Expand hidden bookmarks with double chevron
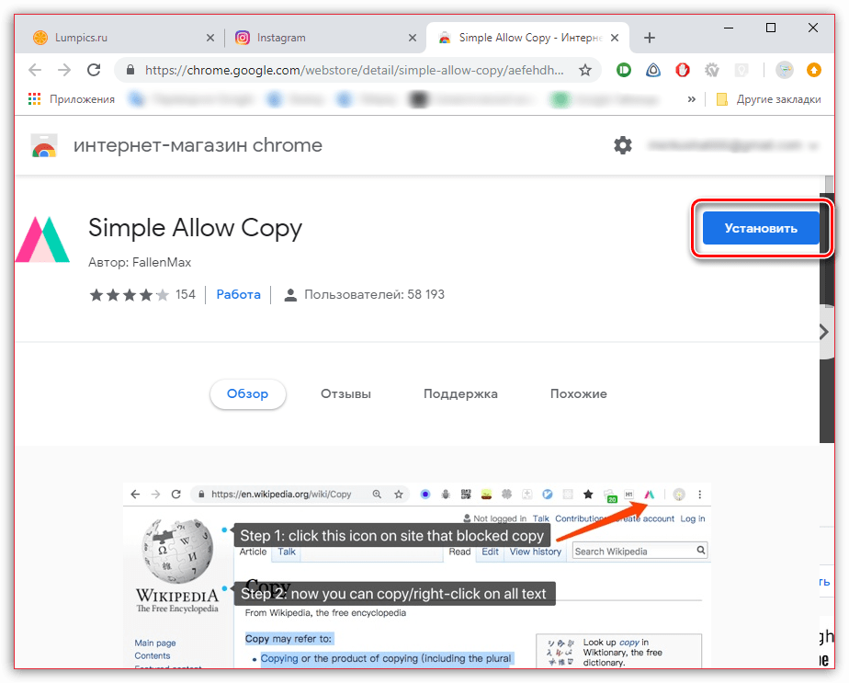849x683 pixels. point(691,99)
